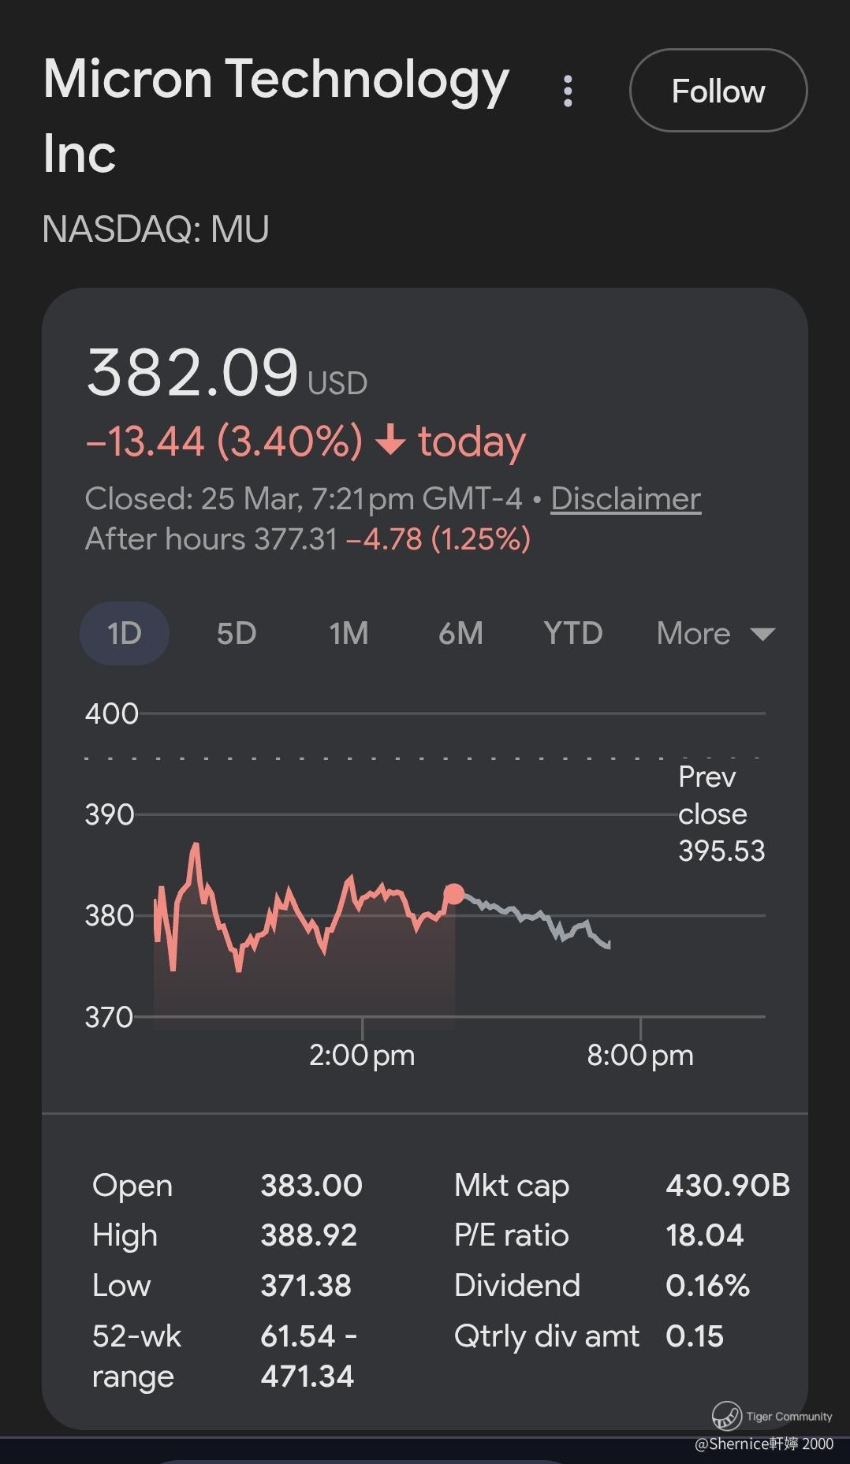The width and height of the screenshot is (850, 1464).
Task: Open the Disclaimer link
Action: [x=625, y=498]
